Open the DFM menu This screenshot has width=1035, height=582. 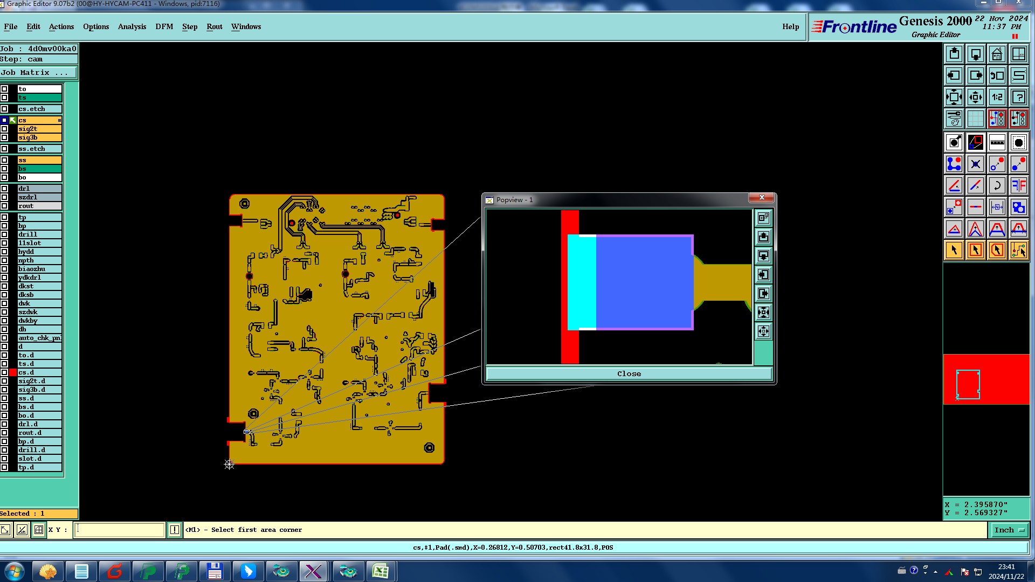164,26
